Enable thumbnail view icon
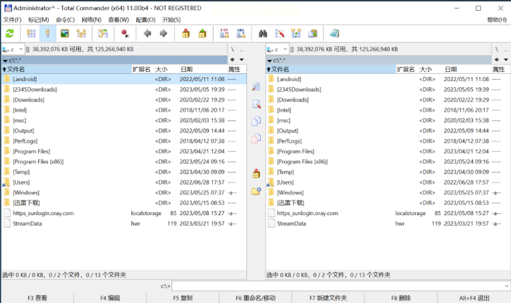 pyautogui.click(x=65, y=33)
